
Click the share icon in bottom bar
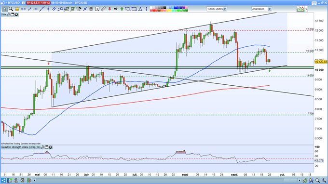[x=3, y=180]
